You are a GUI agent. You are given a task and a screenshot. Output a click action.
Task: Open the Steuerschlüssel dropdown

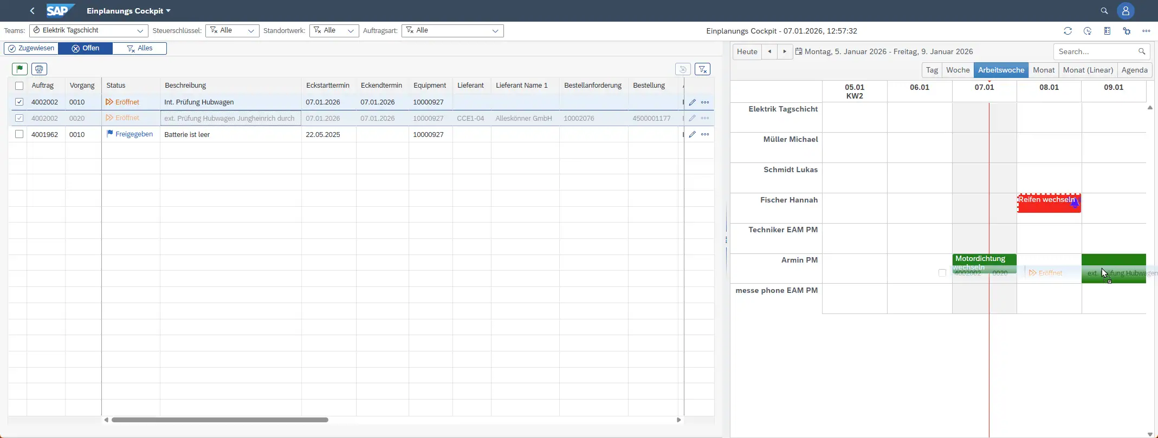point(250,31)
